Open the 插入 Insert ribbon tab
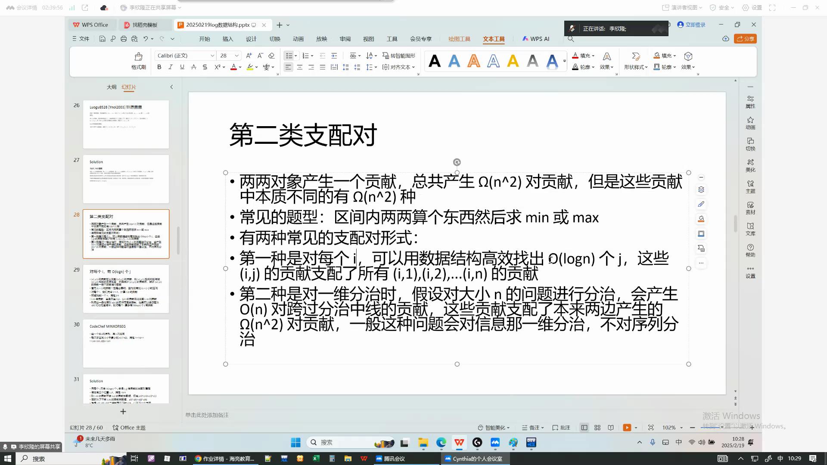827x465 pixels. (227, 39)
